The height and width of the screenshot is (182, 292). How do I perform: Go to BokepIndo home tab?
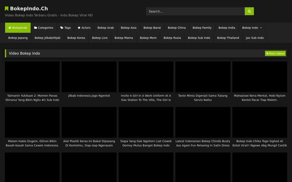[18, 28]
